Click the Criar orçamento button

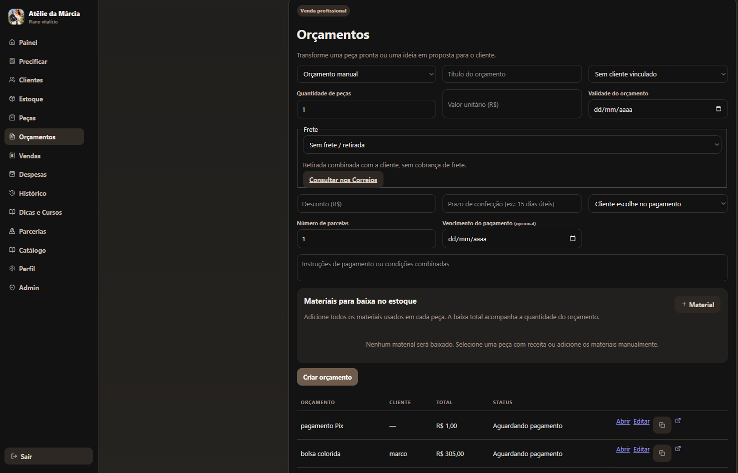click(x=327, y=377)
